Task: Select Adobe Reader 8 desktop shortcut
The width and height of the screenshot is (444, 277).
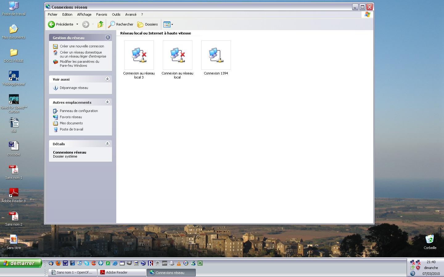Action: (14, 193)
